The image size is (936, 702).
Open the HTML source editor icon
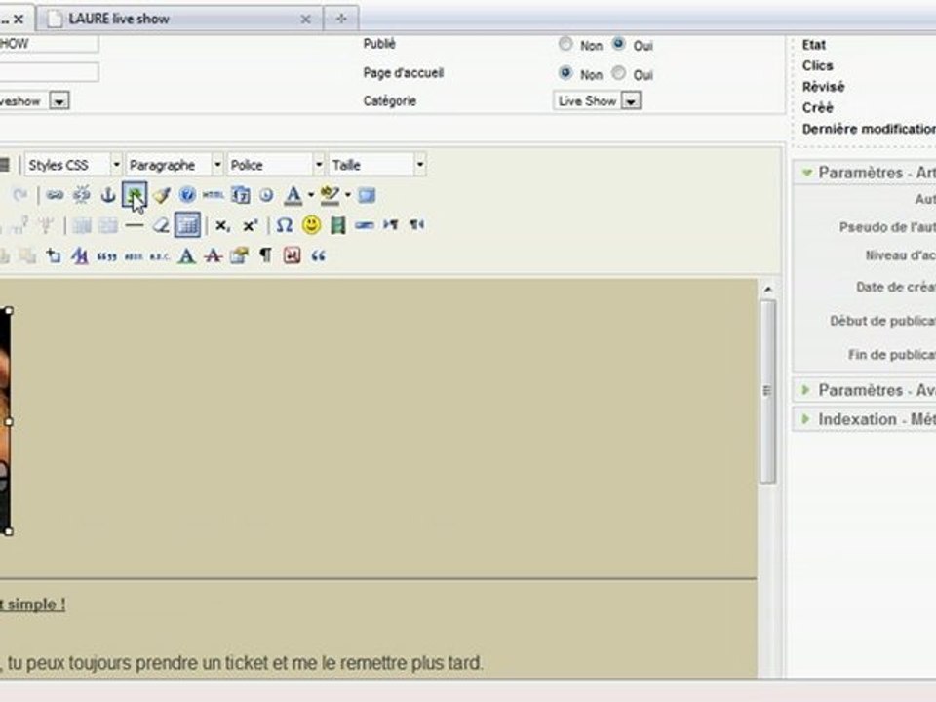click(214, 195)
